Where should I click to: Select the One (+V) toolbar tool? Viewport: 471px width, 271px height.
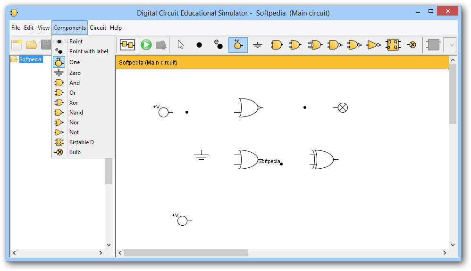coord(238,45)
